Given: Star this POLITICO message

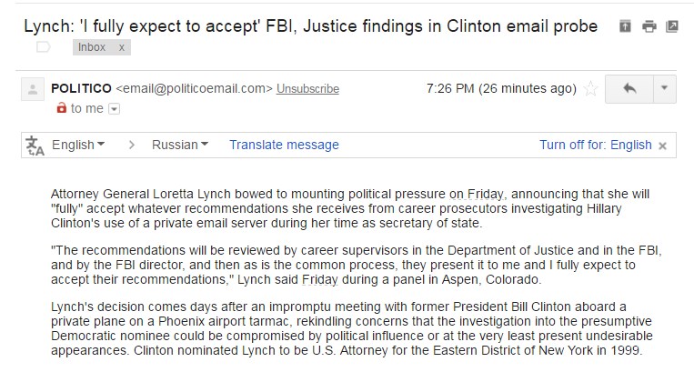Looking at the screenshot, I should point(590,88).
